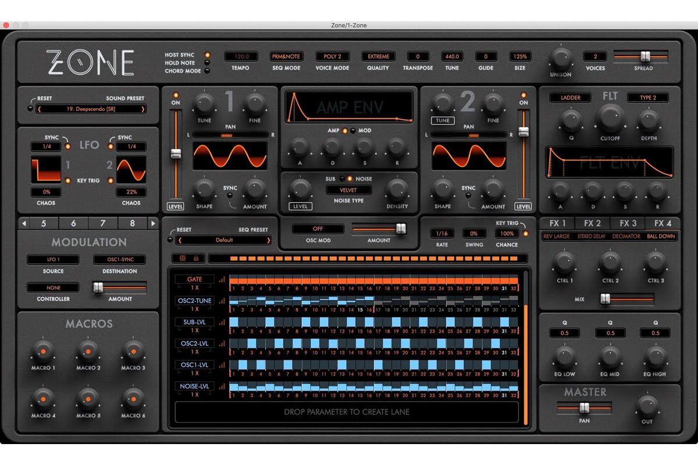Select modulation slot 5 tab
698x465 pixels.
(44, 223)
